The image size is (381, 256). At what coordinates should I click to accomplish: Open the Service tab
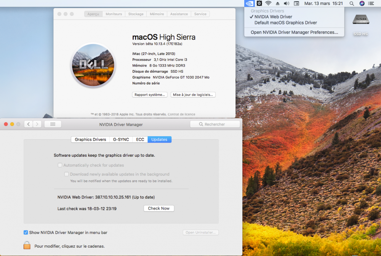(200, 14)
